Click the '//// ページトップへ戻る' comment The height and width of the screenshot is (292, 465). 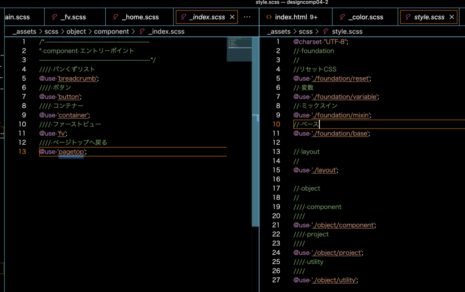73,143
